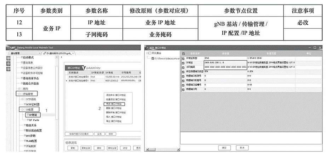
Task: Collapse the 传输管理 tree node
Action: [19, 94]
